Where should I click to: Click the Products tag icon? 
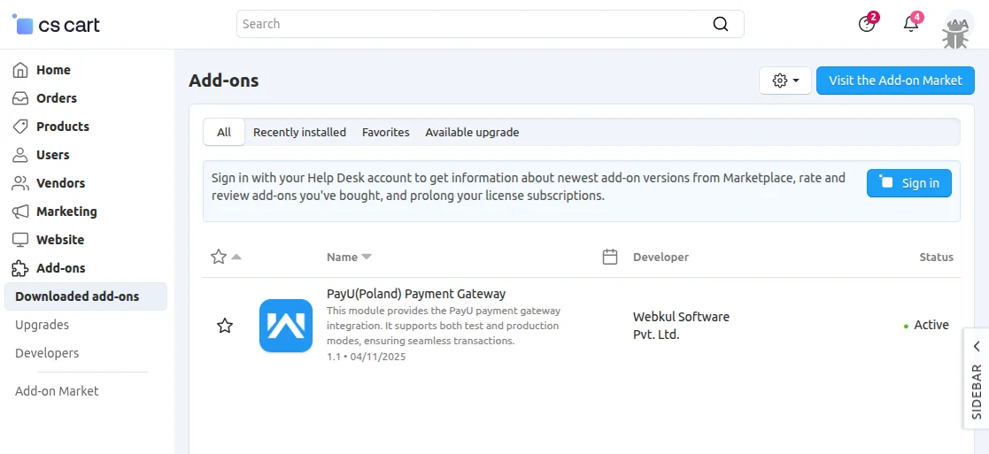click(x=21, y=127)
